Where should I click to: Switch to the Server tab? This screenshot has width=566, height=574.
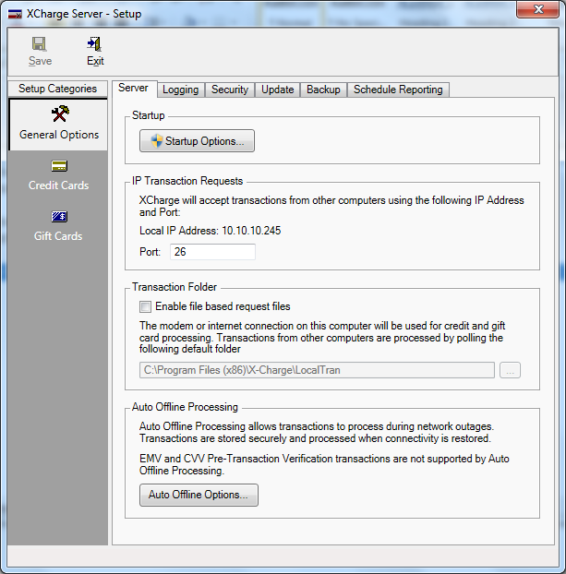(133, 89)
